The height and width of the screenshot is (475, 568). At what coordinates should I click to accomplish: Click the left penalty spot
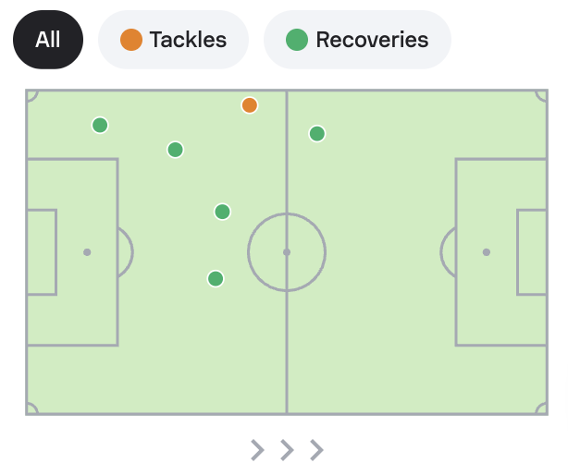pyautogui.click(x=87, y=252)
